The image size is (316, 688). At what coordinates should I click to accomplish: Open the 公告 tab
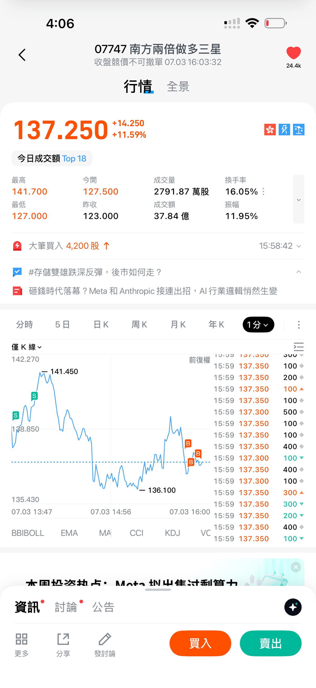click(103, 607)
